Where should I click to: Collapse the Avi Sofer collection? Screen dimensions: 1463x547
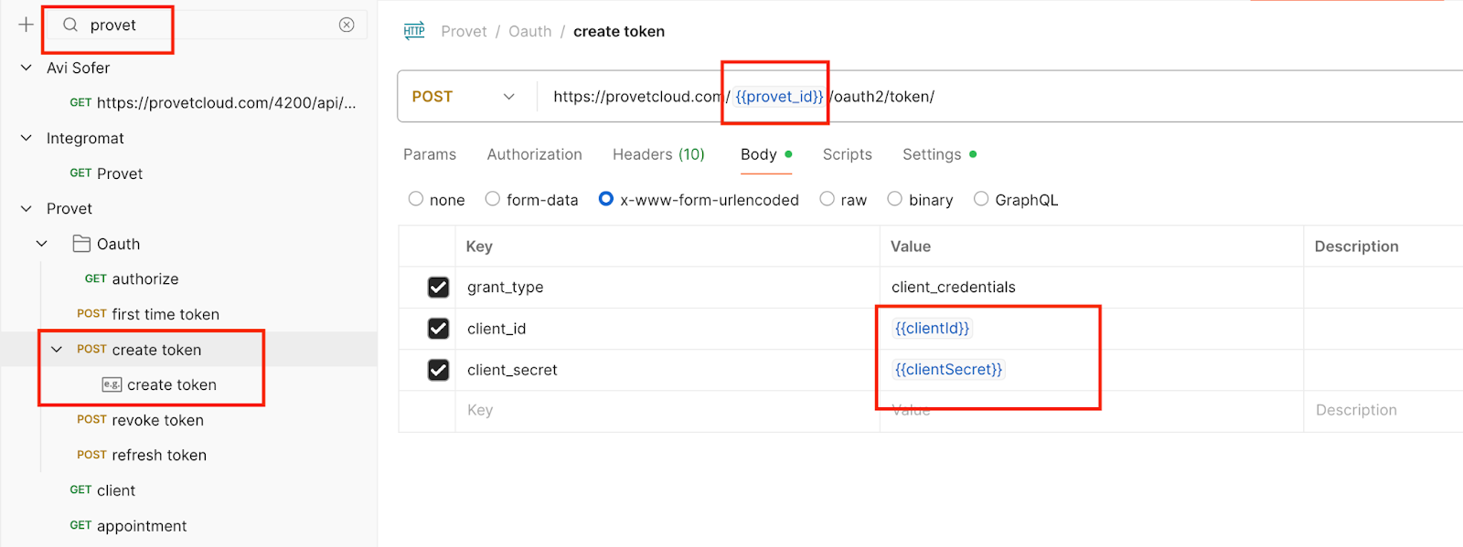click(27, 68)
